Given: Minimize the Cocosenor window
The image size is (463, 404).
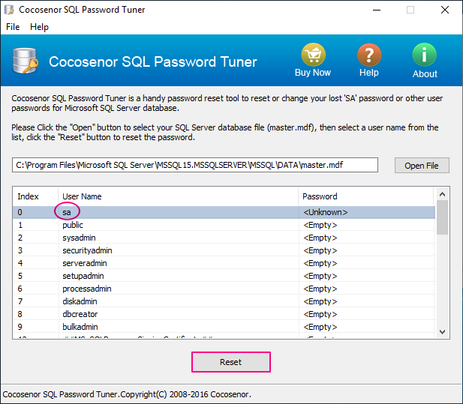Looking at the screenshot, I should [377, 10].
